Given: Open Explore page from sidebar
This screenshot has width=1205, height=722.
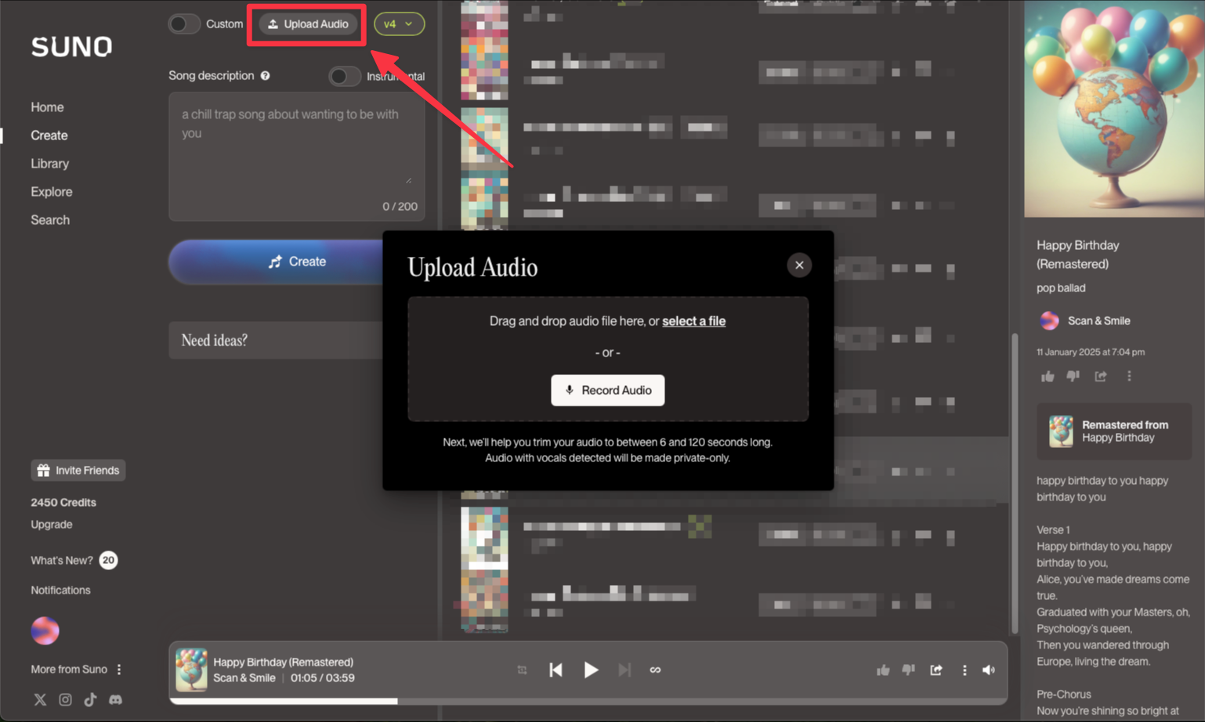Looking at the screenshot, I should [x=51, y=192].
